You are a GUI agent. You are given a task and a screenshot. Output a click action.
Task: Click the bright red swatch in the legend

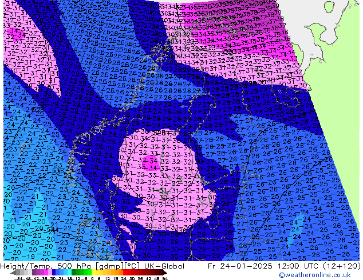coord(125,272)
